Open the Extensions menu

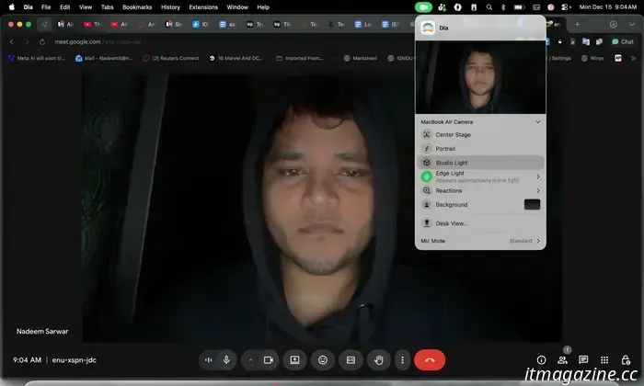pyautogui.click(x=203, y=7)
